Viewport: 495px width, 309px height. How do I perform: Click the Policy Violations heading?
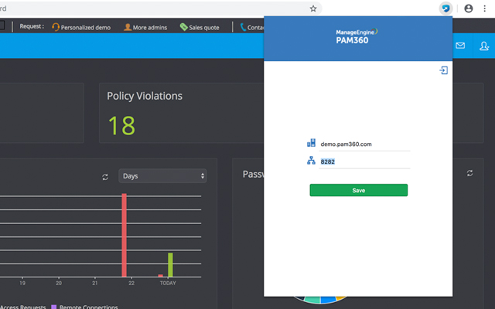tap(145, 96)
